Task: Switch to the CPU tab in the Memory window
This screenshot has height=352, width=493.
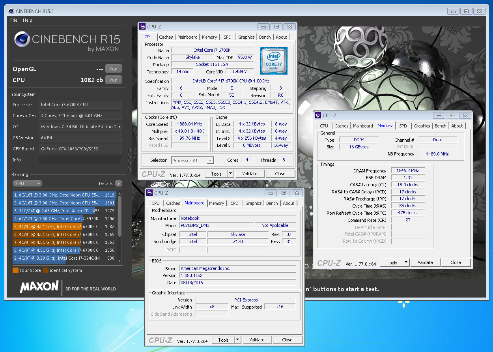Action: coord(324,126)
